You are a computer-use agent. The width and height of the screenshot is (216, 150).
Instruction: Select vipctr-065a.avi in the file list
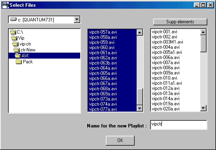(x=112, y=73)
